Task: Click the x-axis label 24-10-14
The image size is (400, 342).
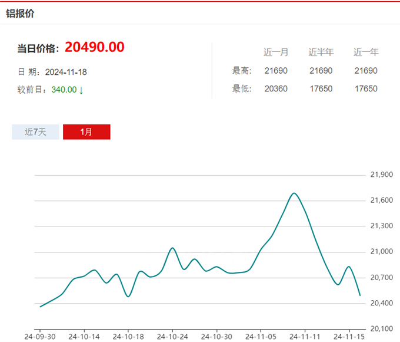Action: 84,337
